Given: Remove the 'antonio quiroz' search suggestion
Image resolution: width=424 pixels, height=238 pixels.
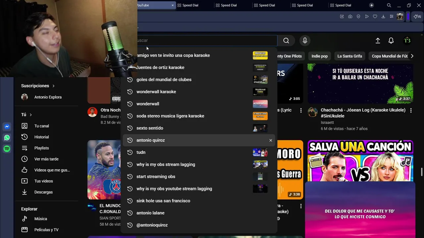Looking at the screenshot, I should (x=271, y=140).
